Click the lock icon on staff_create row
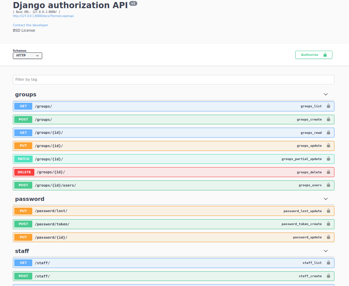349x286 pixels. coord(328,276)
